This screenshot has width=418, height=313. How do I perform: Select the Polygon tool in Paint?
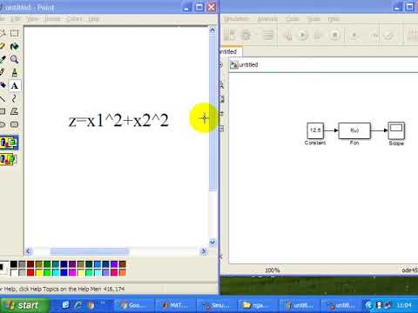14,111
